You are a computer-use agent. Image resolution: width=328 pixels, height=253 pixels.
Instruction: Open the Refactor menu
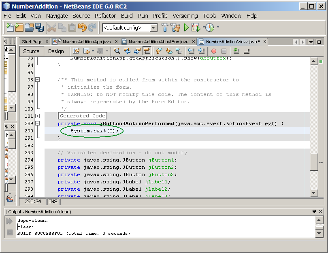105,16
